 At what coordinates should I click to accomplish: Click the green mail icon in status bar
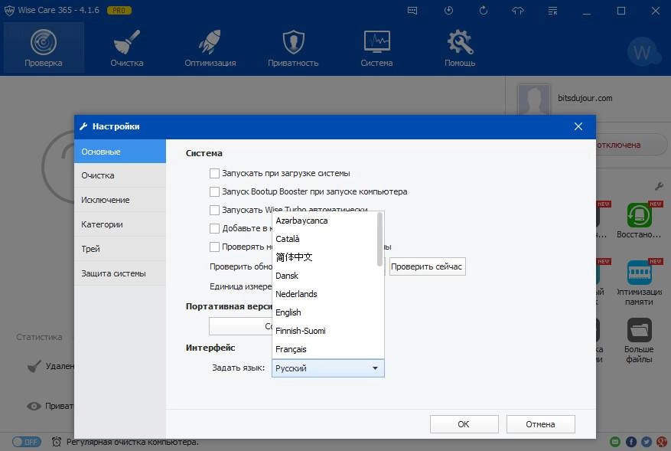(x=615, y=442)
